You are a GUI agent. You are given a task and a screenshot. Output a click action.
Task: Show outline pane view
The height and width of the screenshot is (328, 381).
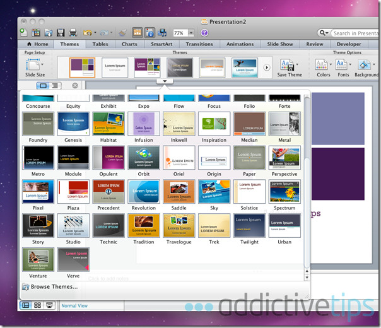[x=55, y=86]
